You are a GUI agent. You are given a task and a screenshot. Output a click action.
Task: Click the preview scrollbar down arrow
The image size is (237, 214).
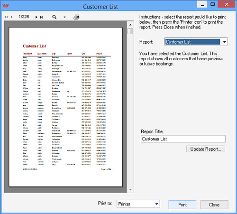pyautogui.click(x=130, y=189)
